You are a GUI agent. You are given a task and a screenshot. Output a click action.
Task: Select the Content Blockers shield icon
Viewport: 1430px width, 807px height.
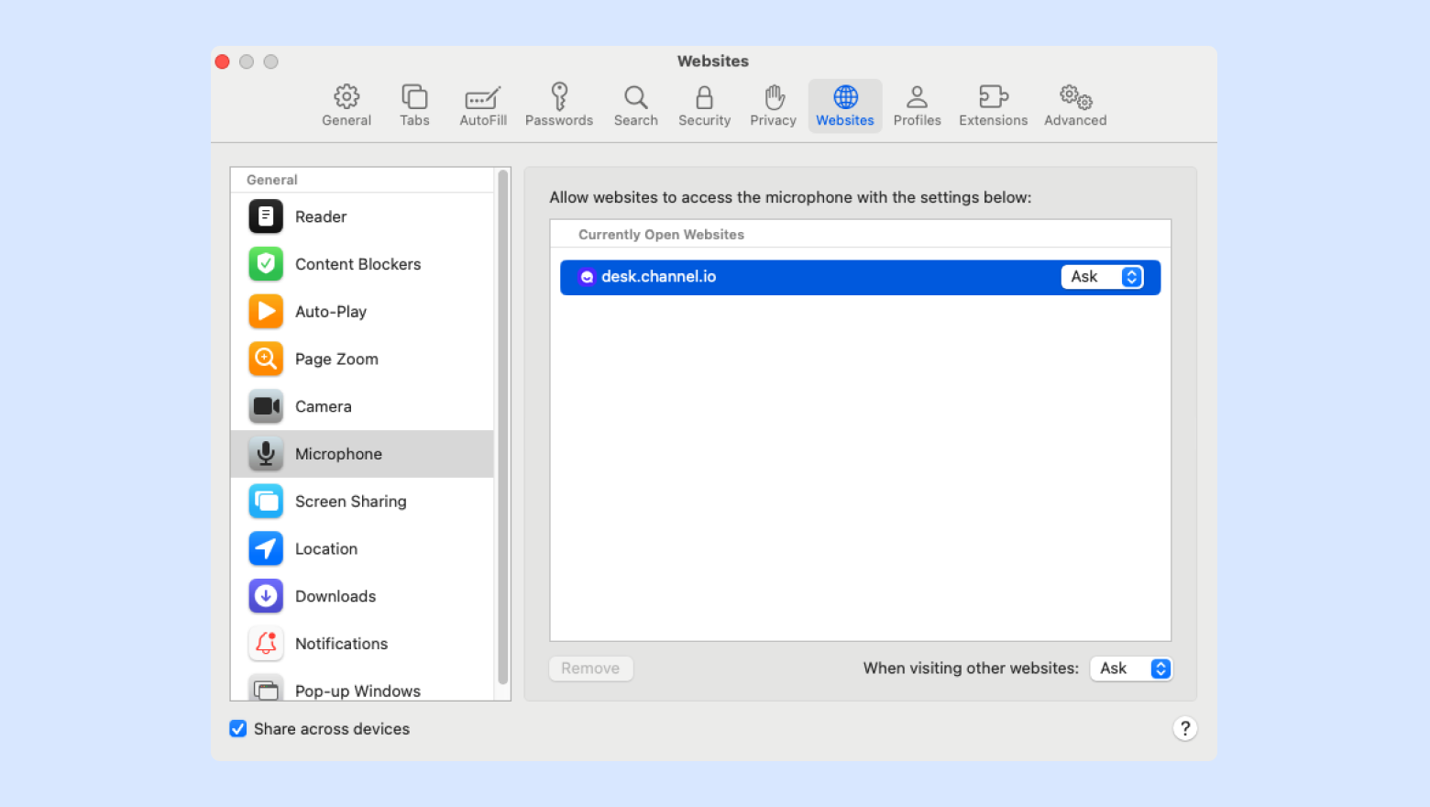(266, 264)
